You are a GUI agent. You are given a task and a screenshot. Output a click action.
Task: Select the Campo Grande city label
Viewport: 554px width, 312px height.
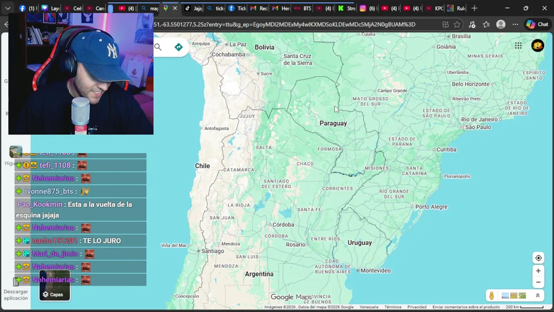pos(393,91)
